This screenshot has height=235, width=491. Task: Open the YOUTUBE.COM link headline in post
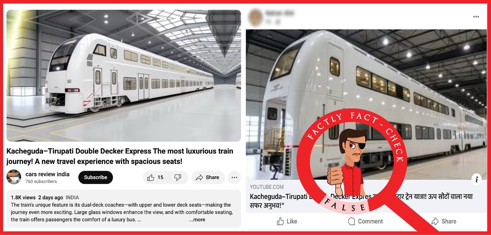pos(361,201)
